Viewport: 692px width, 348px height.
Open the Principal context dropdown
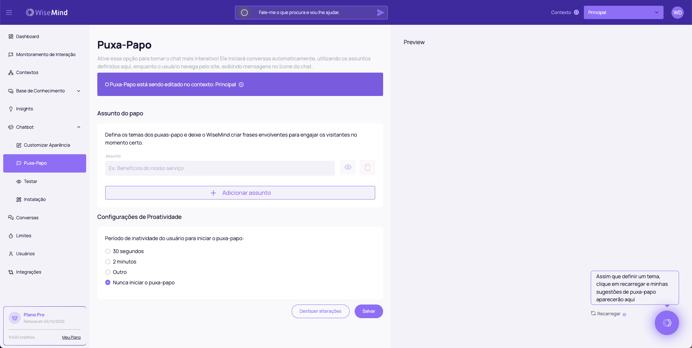[623, 13]
